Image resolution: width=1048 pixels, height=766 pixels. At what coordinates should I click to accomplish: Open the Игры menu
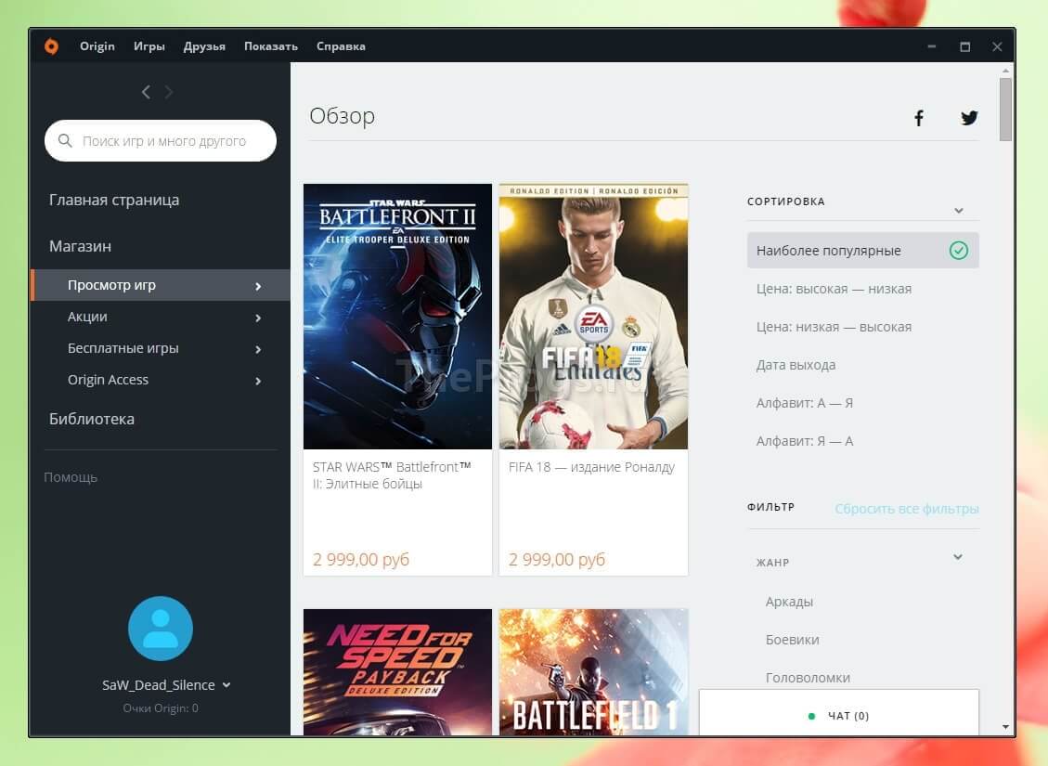[149, 46]
